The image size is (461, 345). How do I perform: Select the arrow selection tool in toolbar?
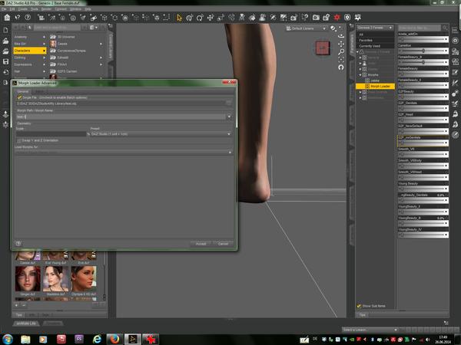pos(179,17)
